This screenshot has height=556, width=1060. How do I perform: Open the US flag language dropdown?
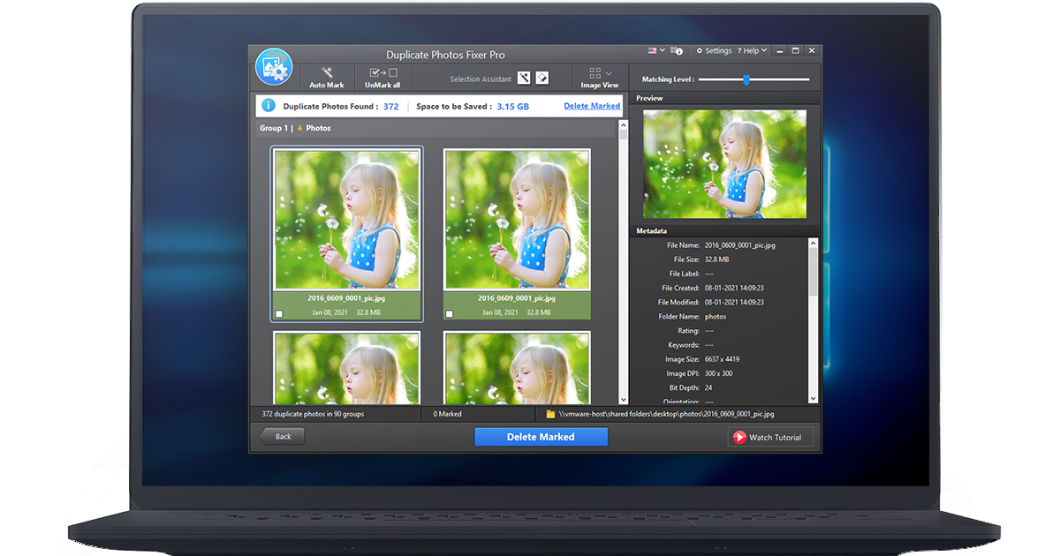click(656, 50)
